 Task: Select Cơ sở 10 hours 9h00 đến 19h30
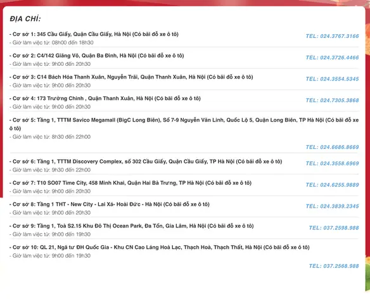(50, 256)
